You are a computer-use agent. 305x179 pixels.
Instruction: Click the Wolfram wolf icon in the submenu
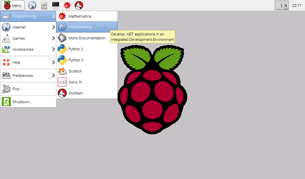point(62,93)
